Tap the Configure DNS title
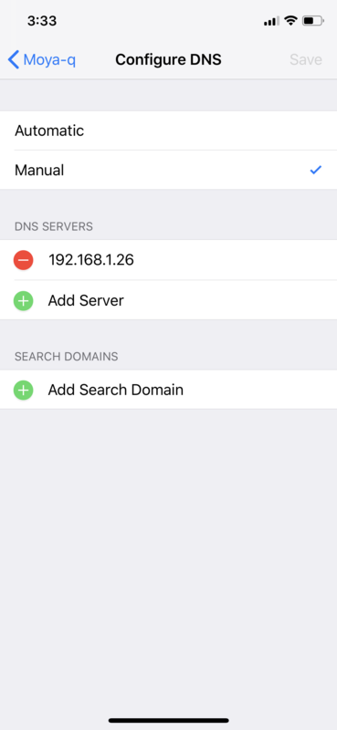Viewport: 337px width, 730px height. (x=168, y=59)
